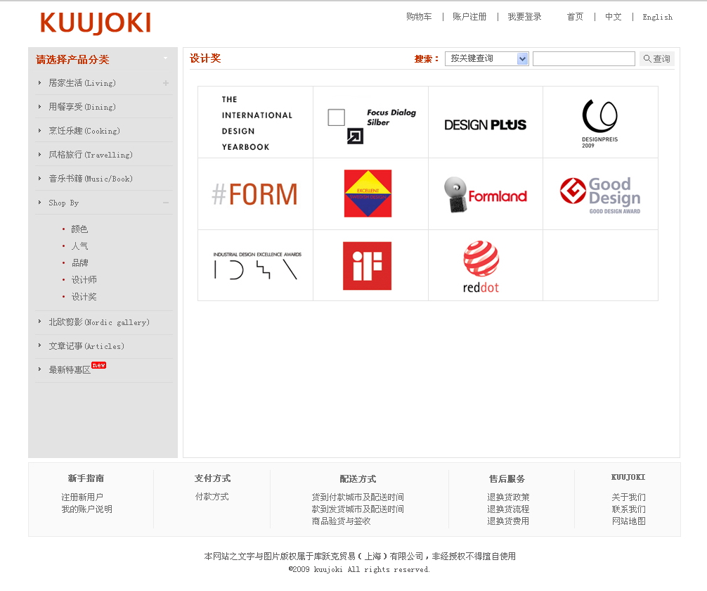The image size is (707, 591).
Task: Open 付款方式 payment methods link
Action: 212,497
